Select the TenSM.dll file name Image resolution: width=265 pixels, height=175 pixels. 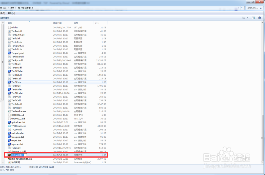pyautogui.click(x=16, y=79)
